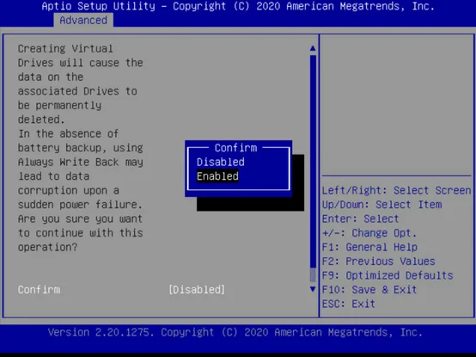Click the ESC: Exit hint
Image resolution: width=476 pixels, height=357 pixels.
click(x=349, y=304)
